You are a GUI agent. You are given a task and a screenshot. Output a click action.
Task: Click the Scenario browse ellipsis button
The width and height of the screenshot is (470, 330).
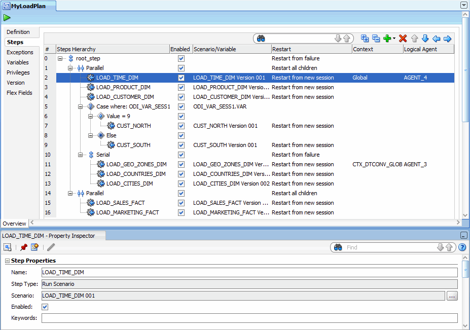(x=452, y=296)
